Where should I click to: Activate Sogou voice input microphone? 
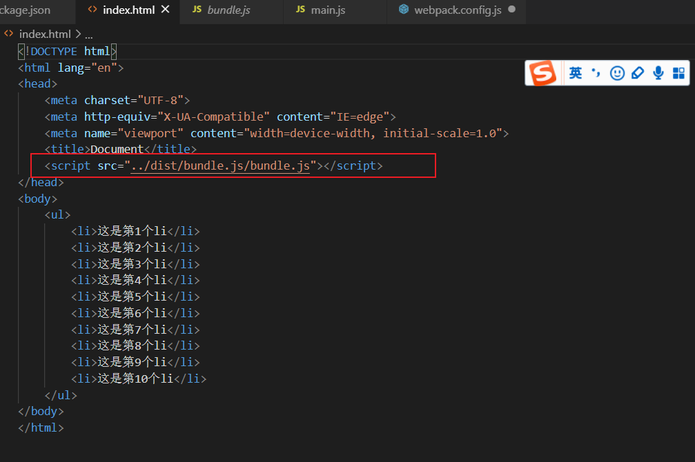658,73
